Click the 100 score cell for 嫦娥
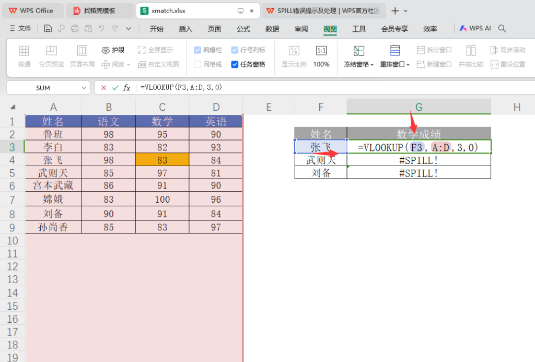This screenshot has height=362, width=535. click(x=162, y=199)
